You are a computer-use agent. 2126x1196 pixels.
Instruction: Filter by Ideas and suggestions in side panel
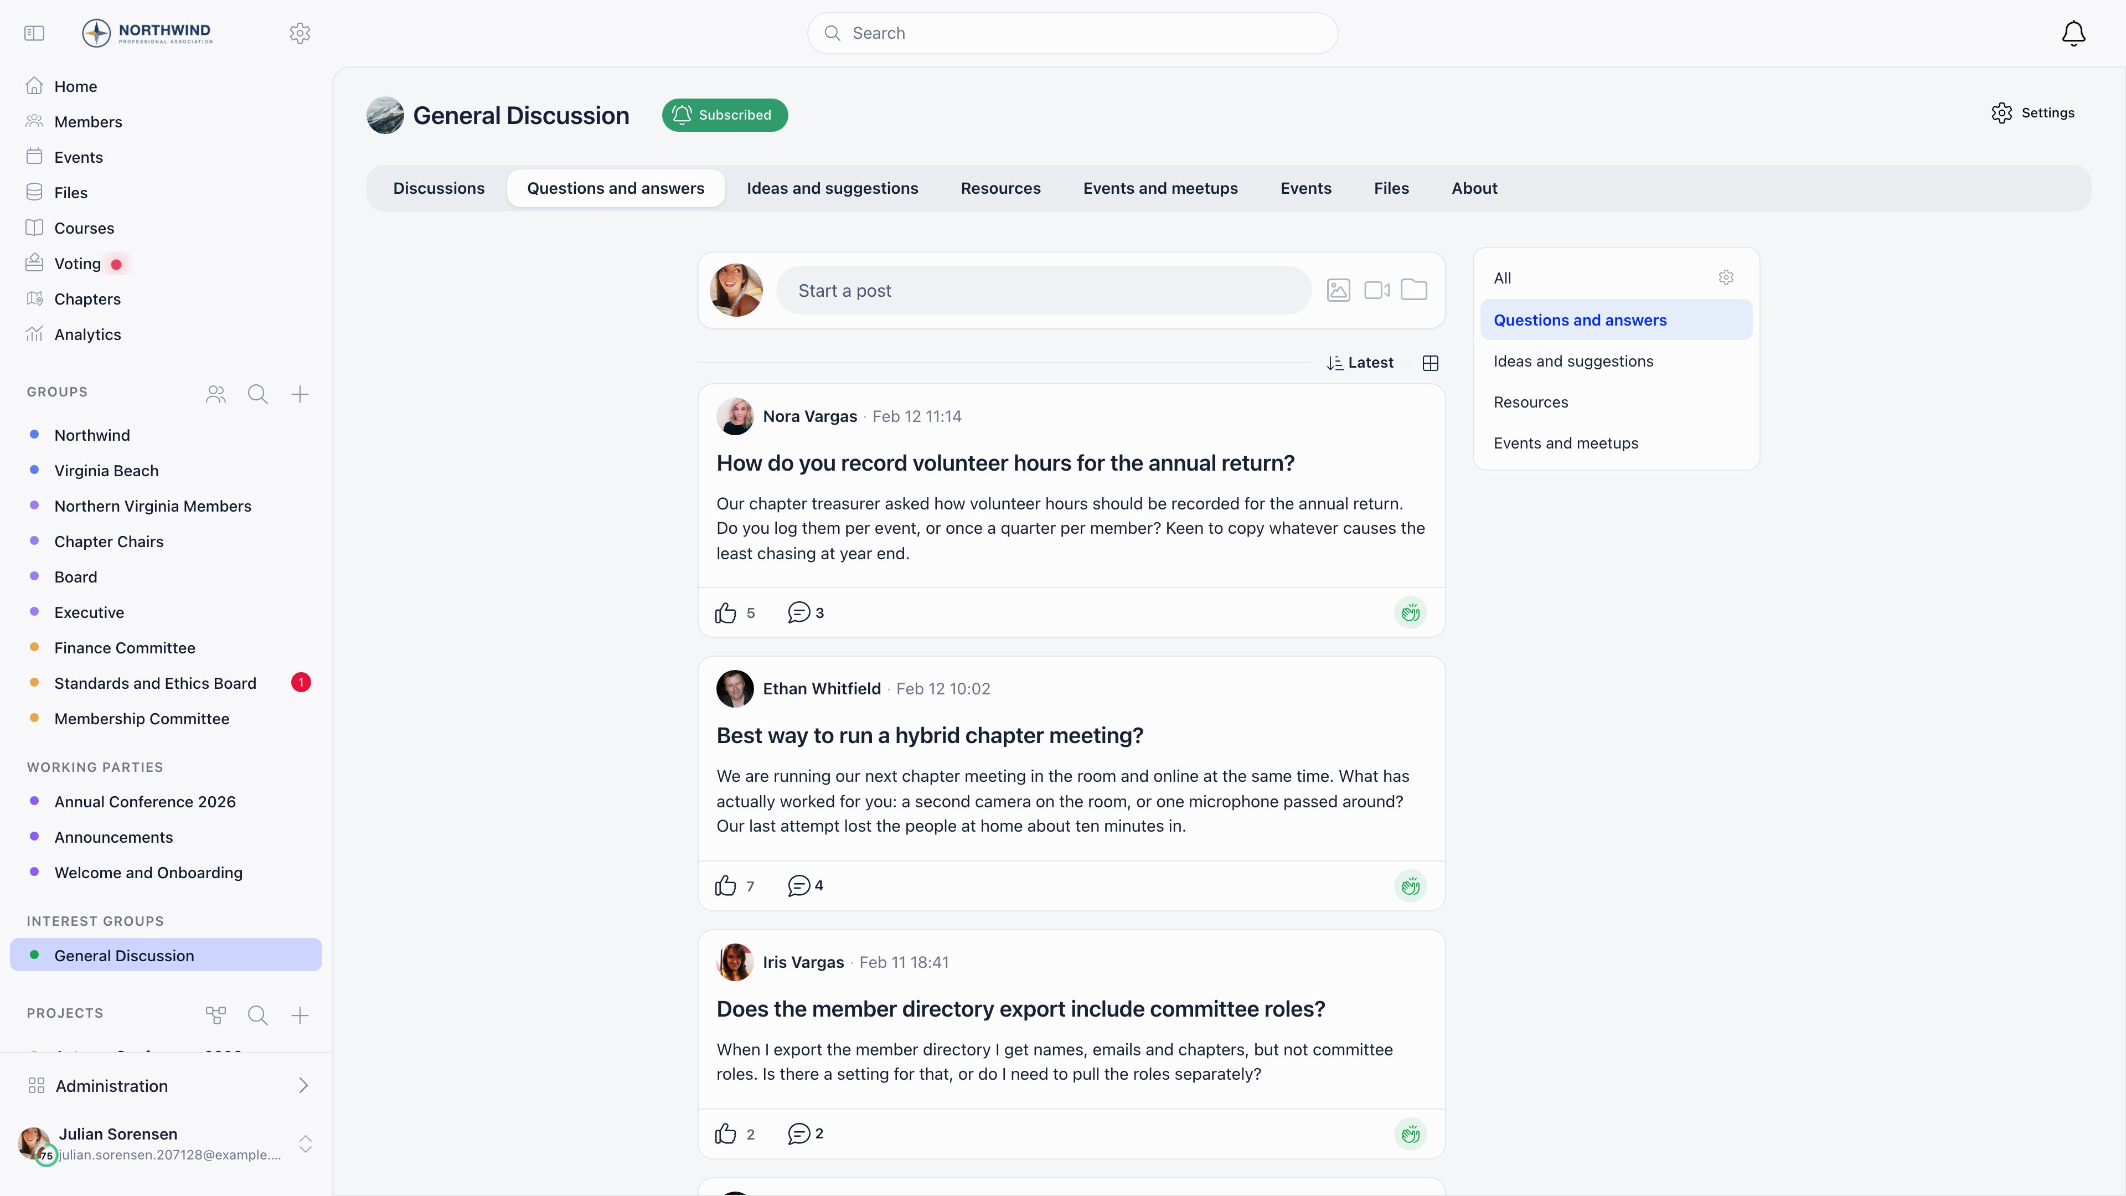tap(1616, 362)
